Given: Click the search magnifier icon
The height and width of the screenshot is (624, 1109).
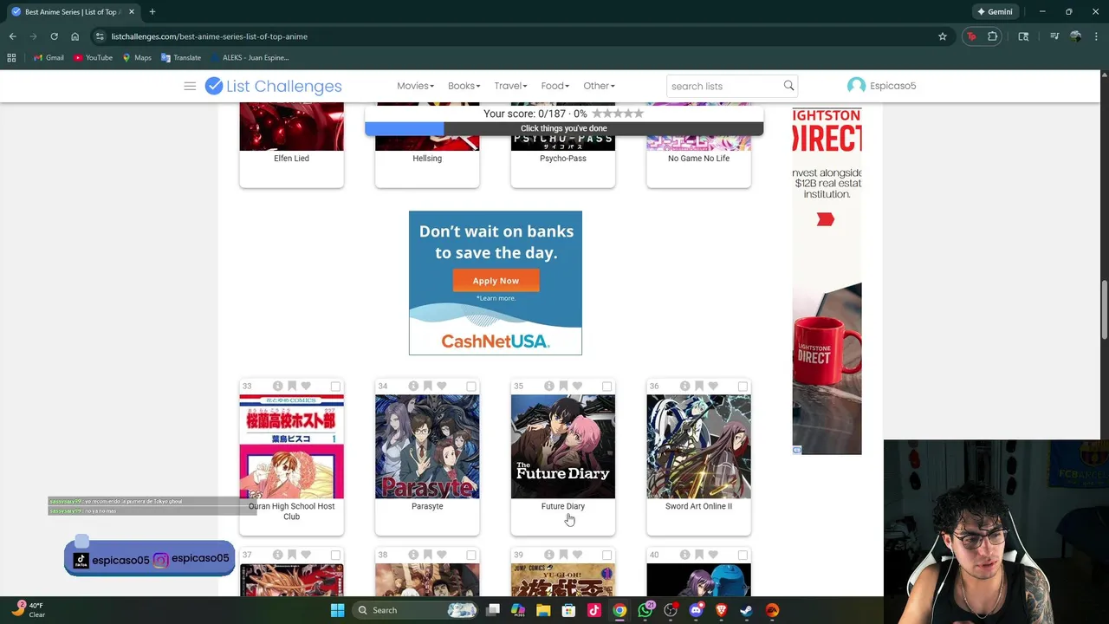Looking at the screenshot, I should tap(788, 86).
